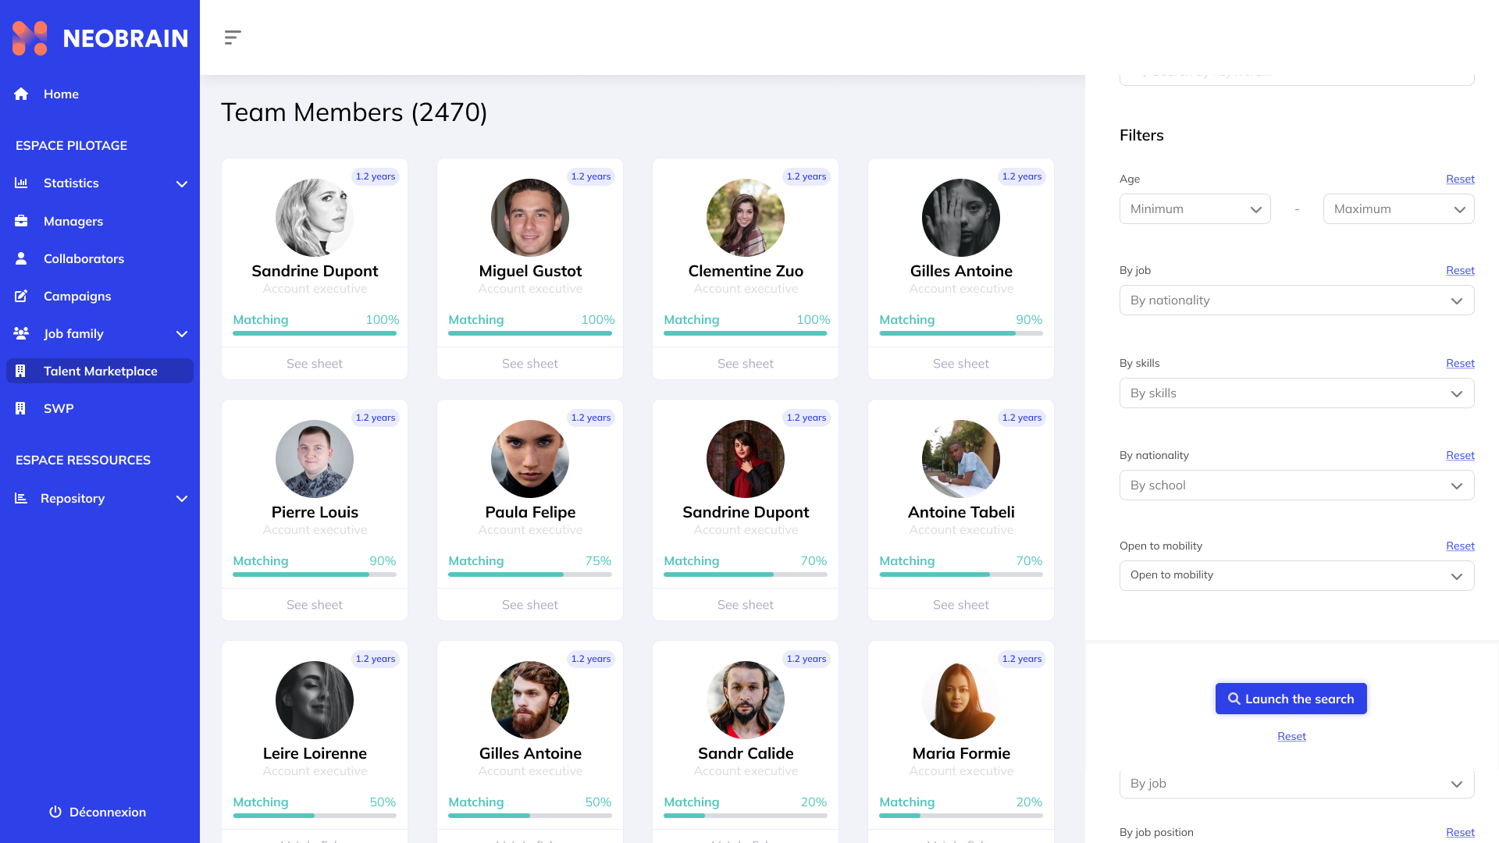Screen dimensions: 1499x843
Task: Click the hamburger menu icon in header
Action: (232, 37)
